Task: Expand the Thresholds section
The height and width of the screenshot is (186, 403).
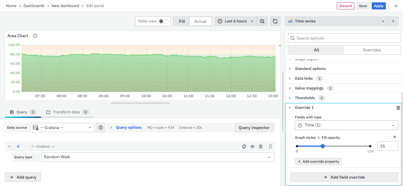Action: [305, 98]
